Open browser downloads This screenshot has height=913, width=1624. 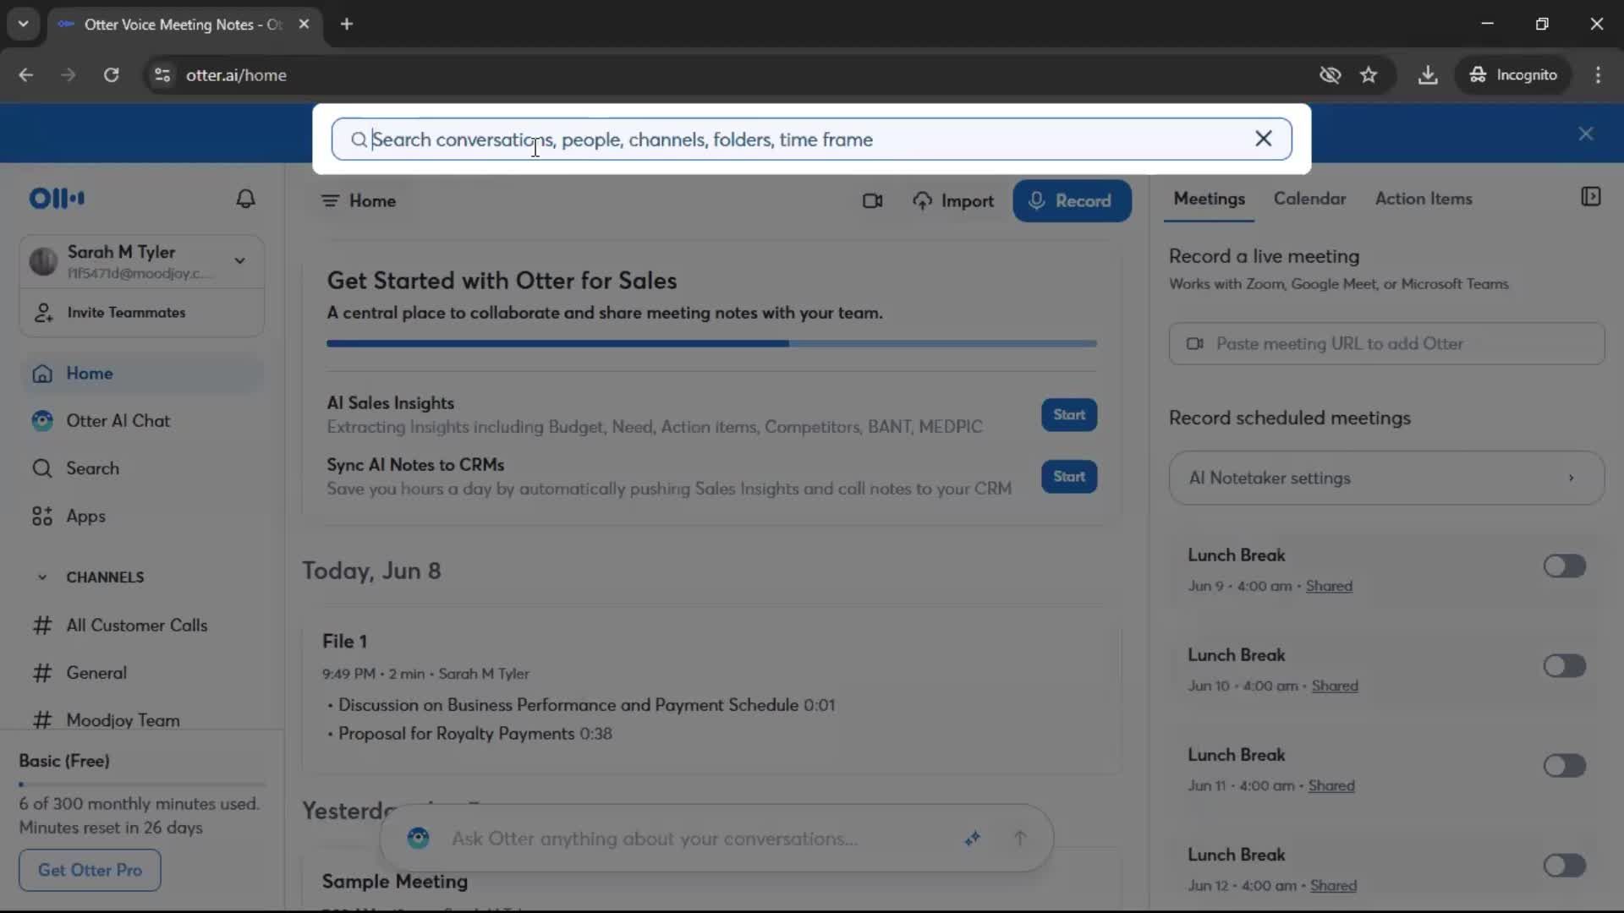pos(1428,75)
